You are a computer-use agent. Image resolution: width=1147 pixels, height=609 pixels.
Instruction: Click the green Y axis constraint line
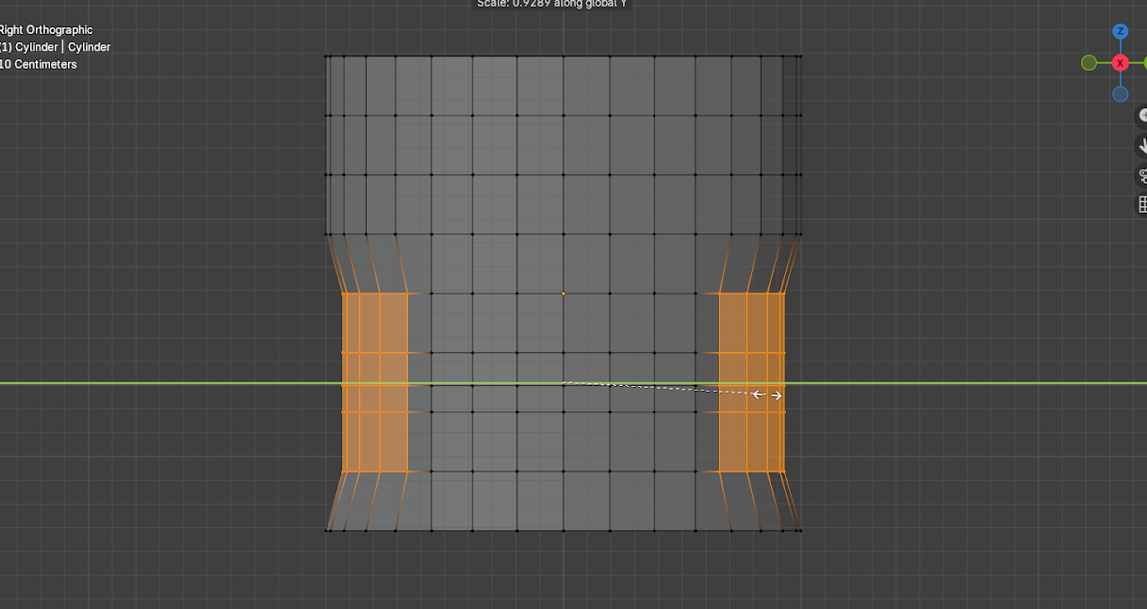pos(188,383)
